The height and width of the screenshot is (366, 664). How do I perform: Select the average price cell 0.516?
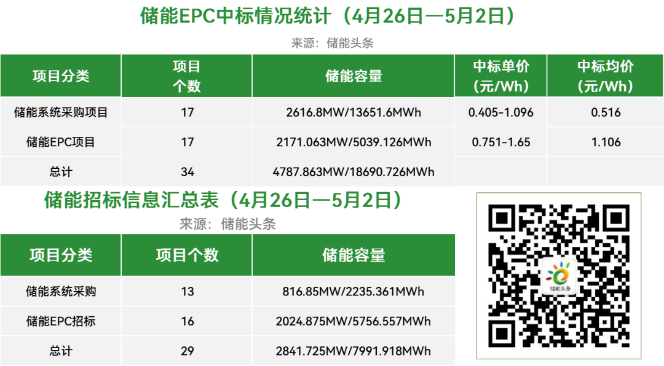[606, 112]
